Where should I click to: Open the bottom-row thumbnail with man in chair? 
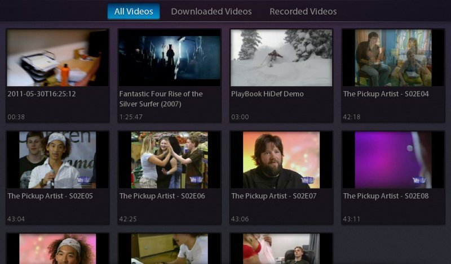coord(281,249)
